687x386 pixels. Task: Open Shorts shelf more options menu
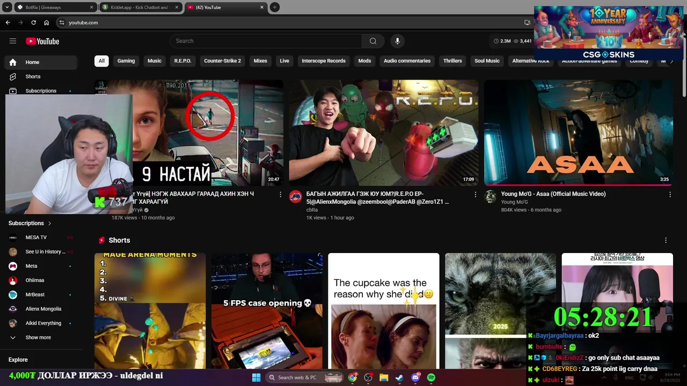coord(666,240)
